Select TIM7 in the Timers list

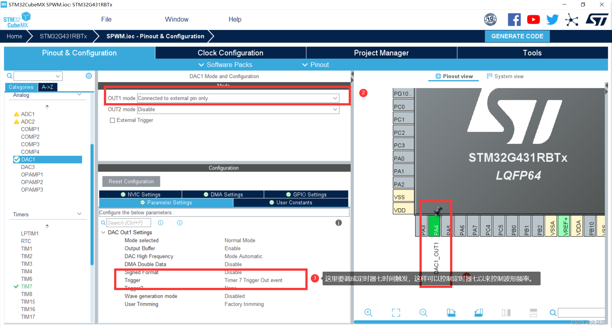26,287
